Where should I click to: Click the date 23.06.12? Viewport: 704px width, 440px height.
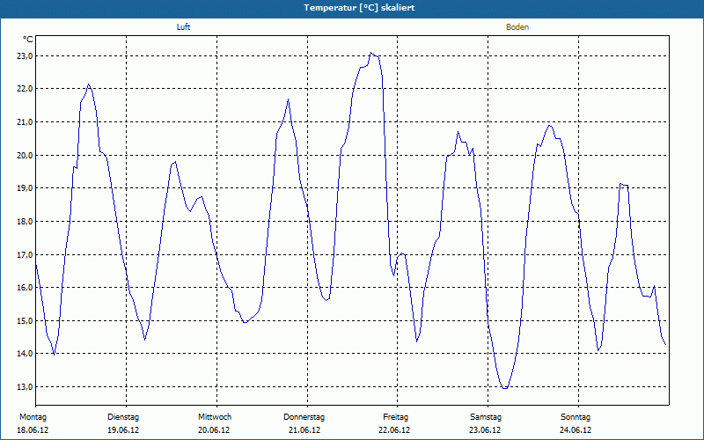click(485, 430)
